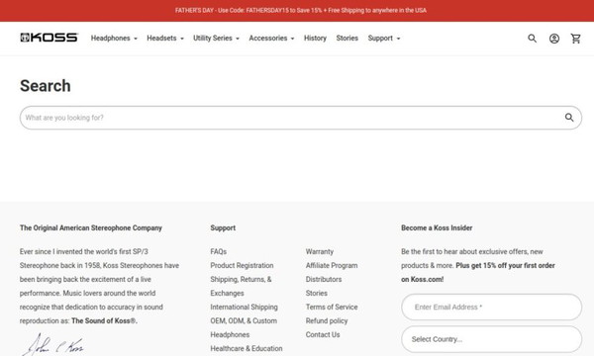Expand the Support dropdown in header
Screen dimensions: 594x356
click(x=384, y=39)
